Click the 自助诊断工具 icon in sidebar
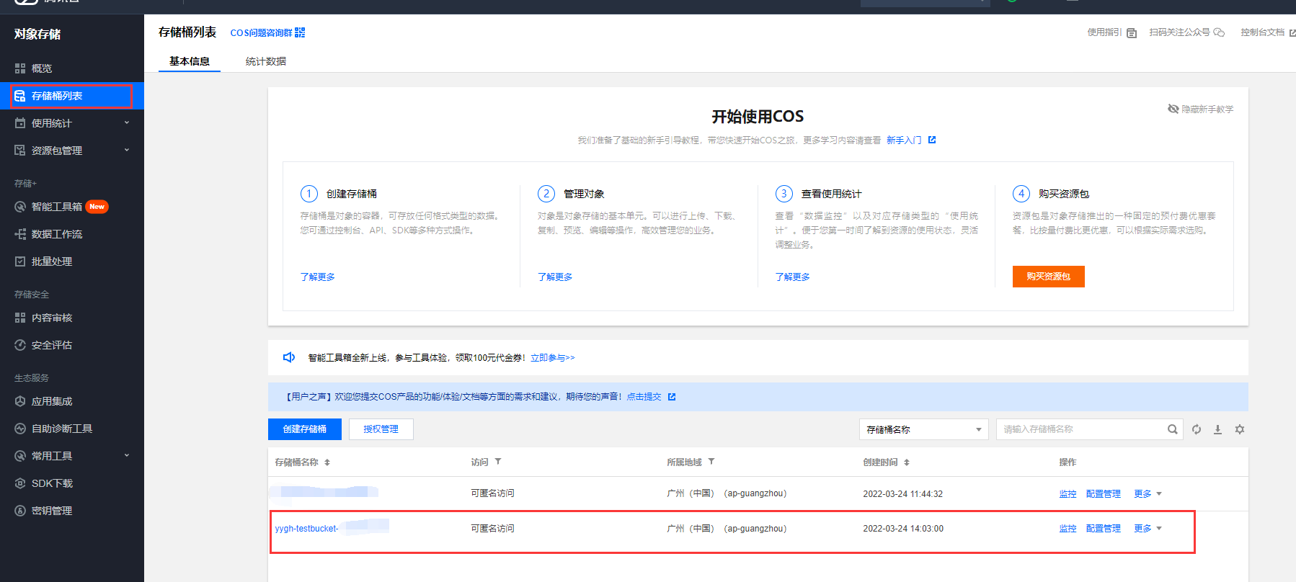 click(x=20, y=429)
